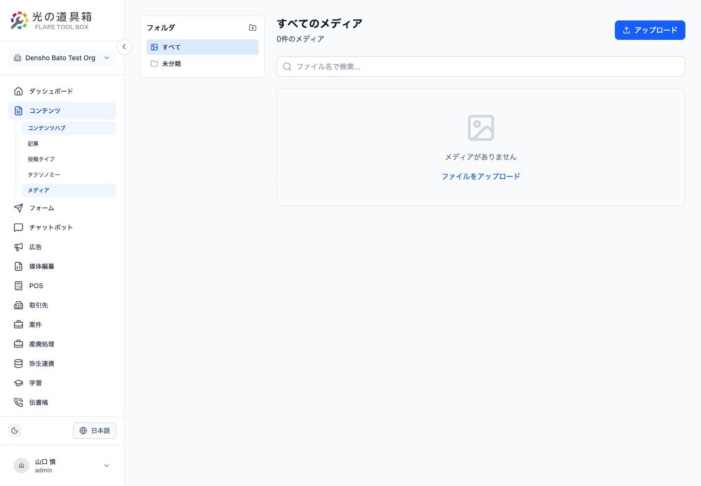Click the megaphone icon for 広告
The width and height of the screenshot is (701, 486).
click(x=18, y=247)
